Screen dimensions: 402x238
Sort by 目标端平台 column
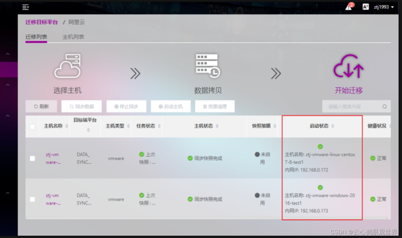[88, 130]
